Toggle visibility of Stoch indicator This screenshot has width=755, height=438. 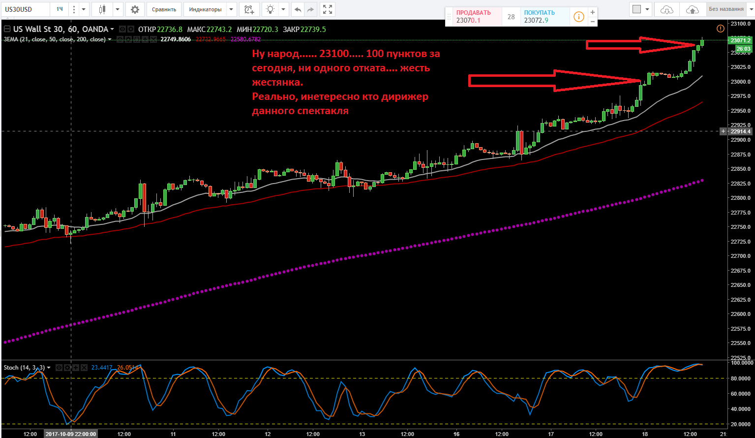tap(59, 368)
